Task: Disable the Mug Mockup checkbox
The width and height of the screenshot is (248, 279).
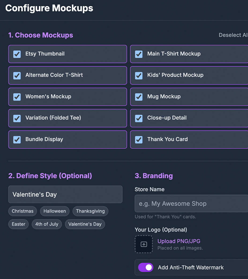Action: (x=139, y=97)
